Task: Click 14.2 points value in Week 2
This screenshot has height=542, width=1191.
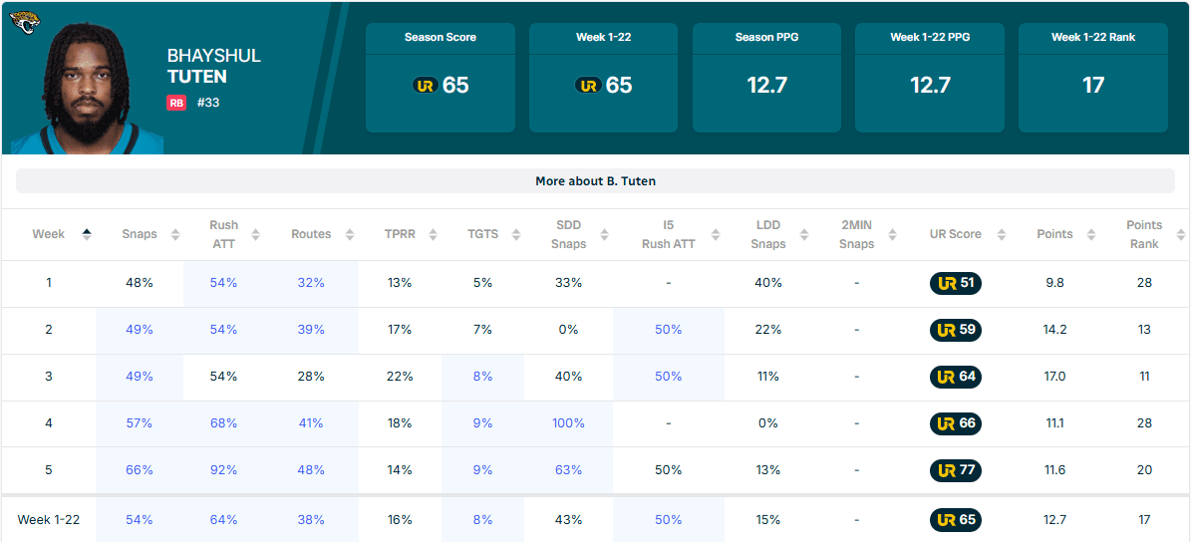Action: (1055, 330)
